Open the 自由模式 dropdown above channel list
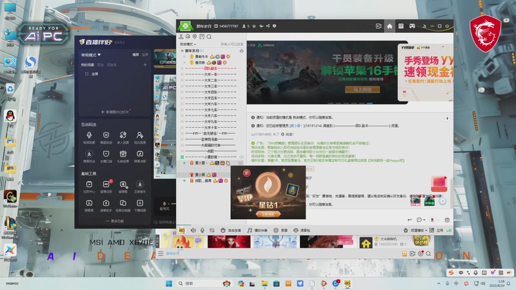The height and width of the screenshot is (290, 516). point(188,44)
